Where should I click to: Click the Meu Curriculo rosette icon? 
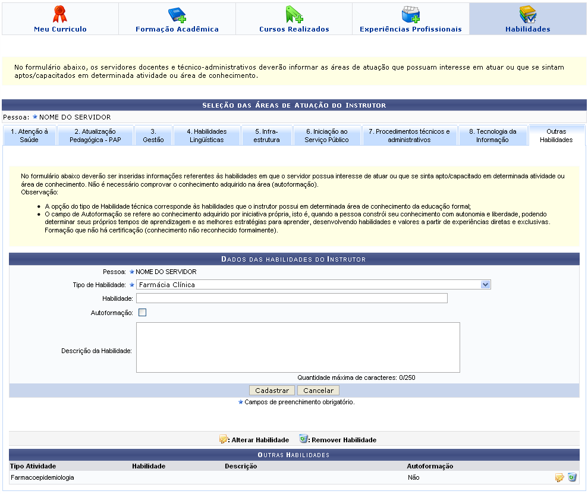coord(60,15)
